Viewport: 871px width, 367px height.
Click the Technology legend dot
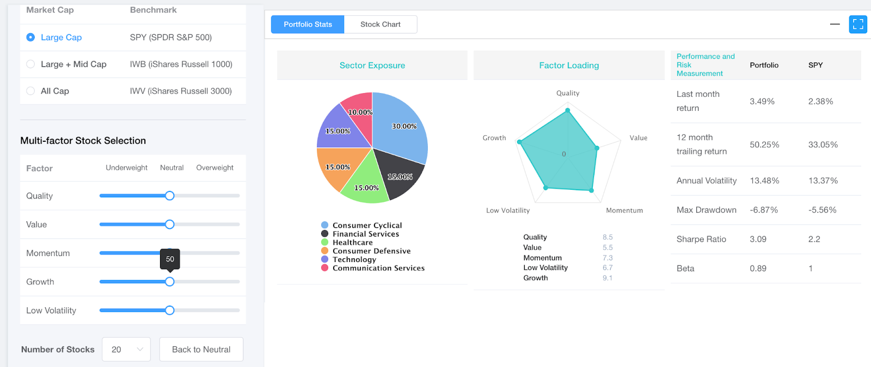[325, 259]
